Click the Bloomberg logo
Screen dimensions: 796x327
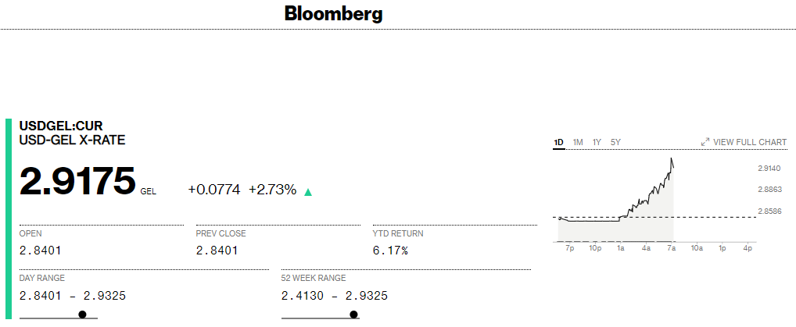333,14
